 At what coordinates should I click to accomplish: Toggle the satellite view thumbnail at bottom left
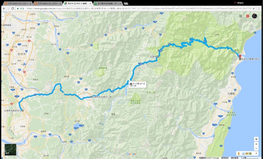pos(10,149)
